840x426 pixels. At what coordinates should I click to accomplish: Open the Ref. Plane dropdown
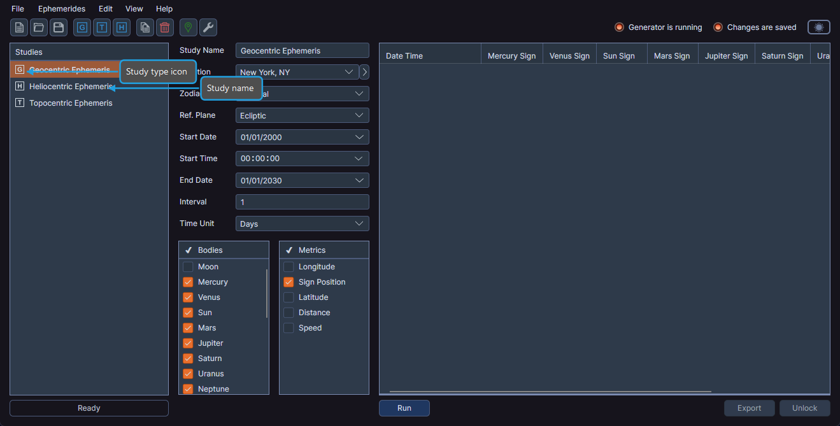[x=359, y=115]
